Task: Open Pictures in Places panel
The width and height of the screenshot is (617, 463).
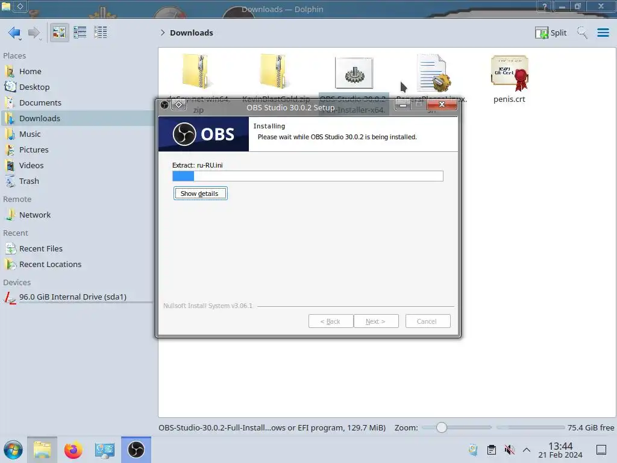Action: (77, 150)
